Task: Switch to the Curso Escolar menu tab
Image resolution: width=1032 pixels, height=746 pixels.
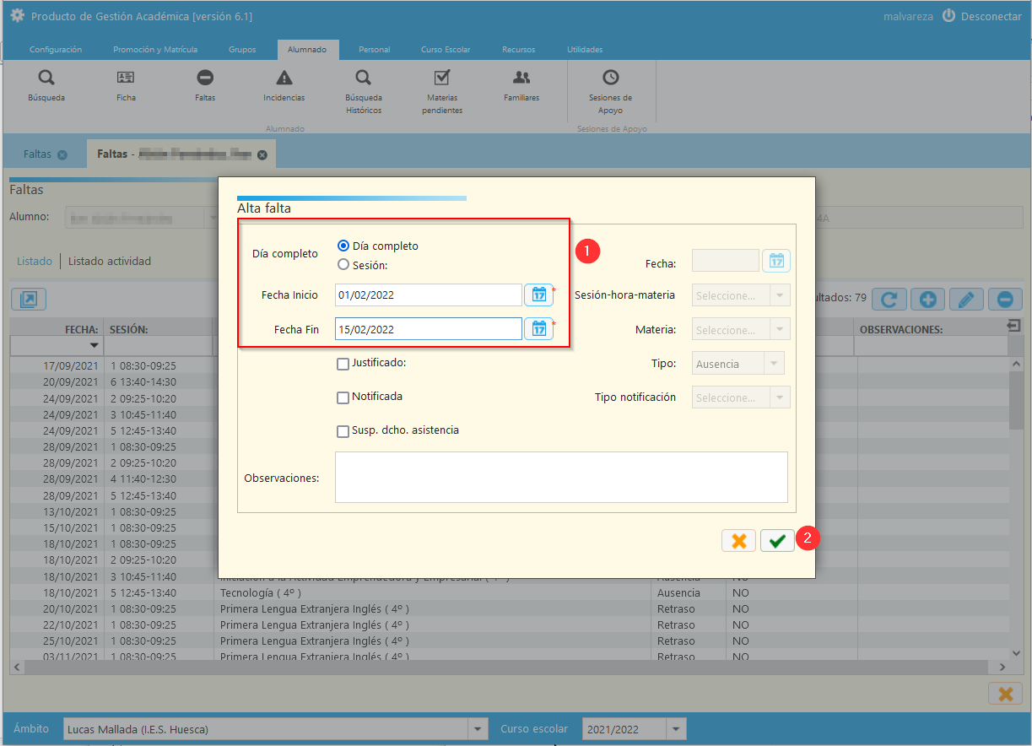Action: (x=446, y=50)
